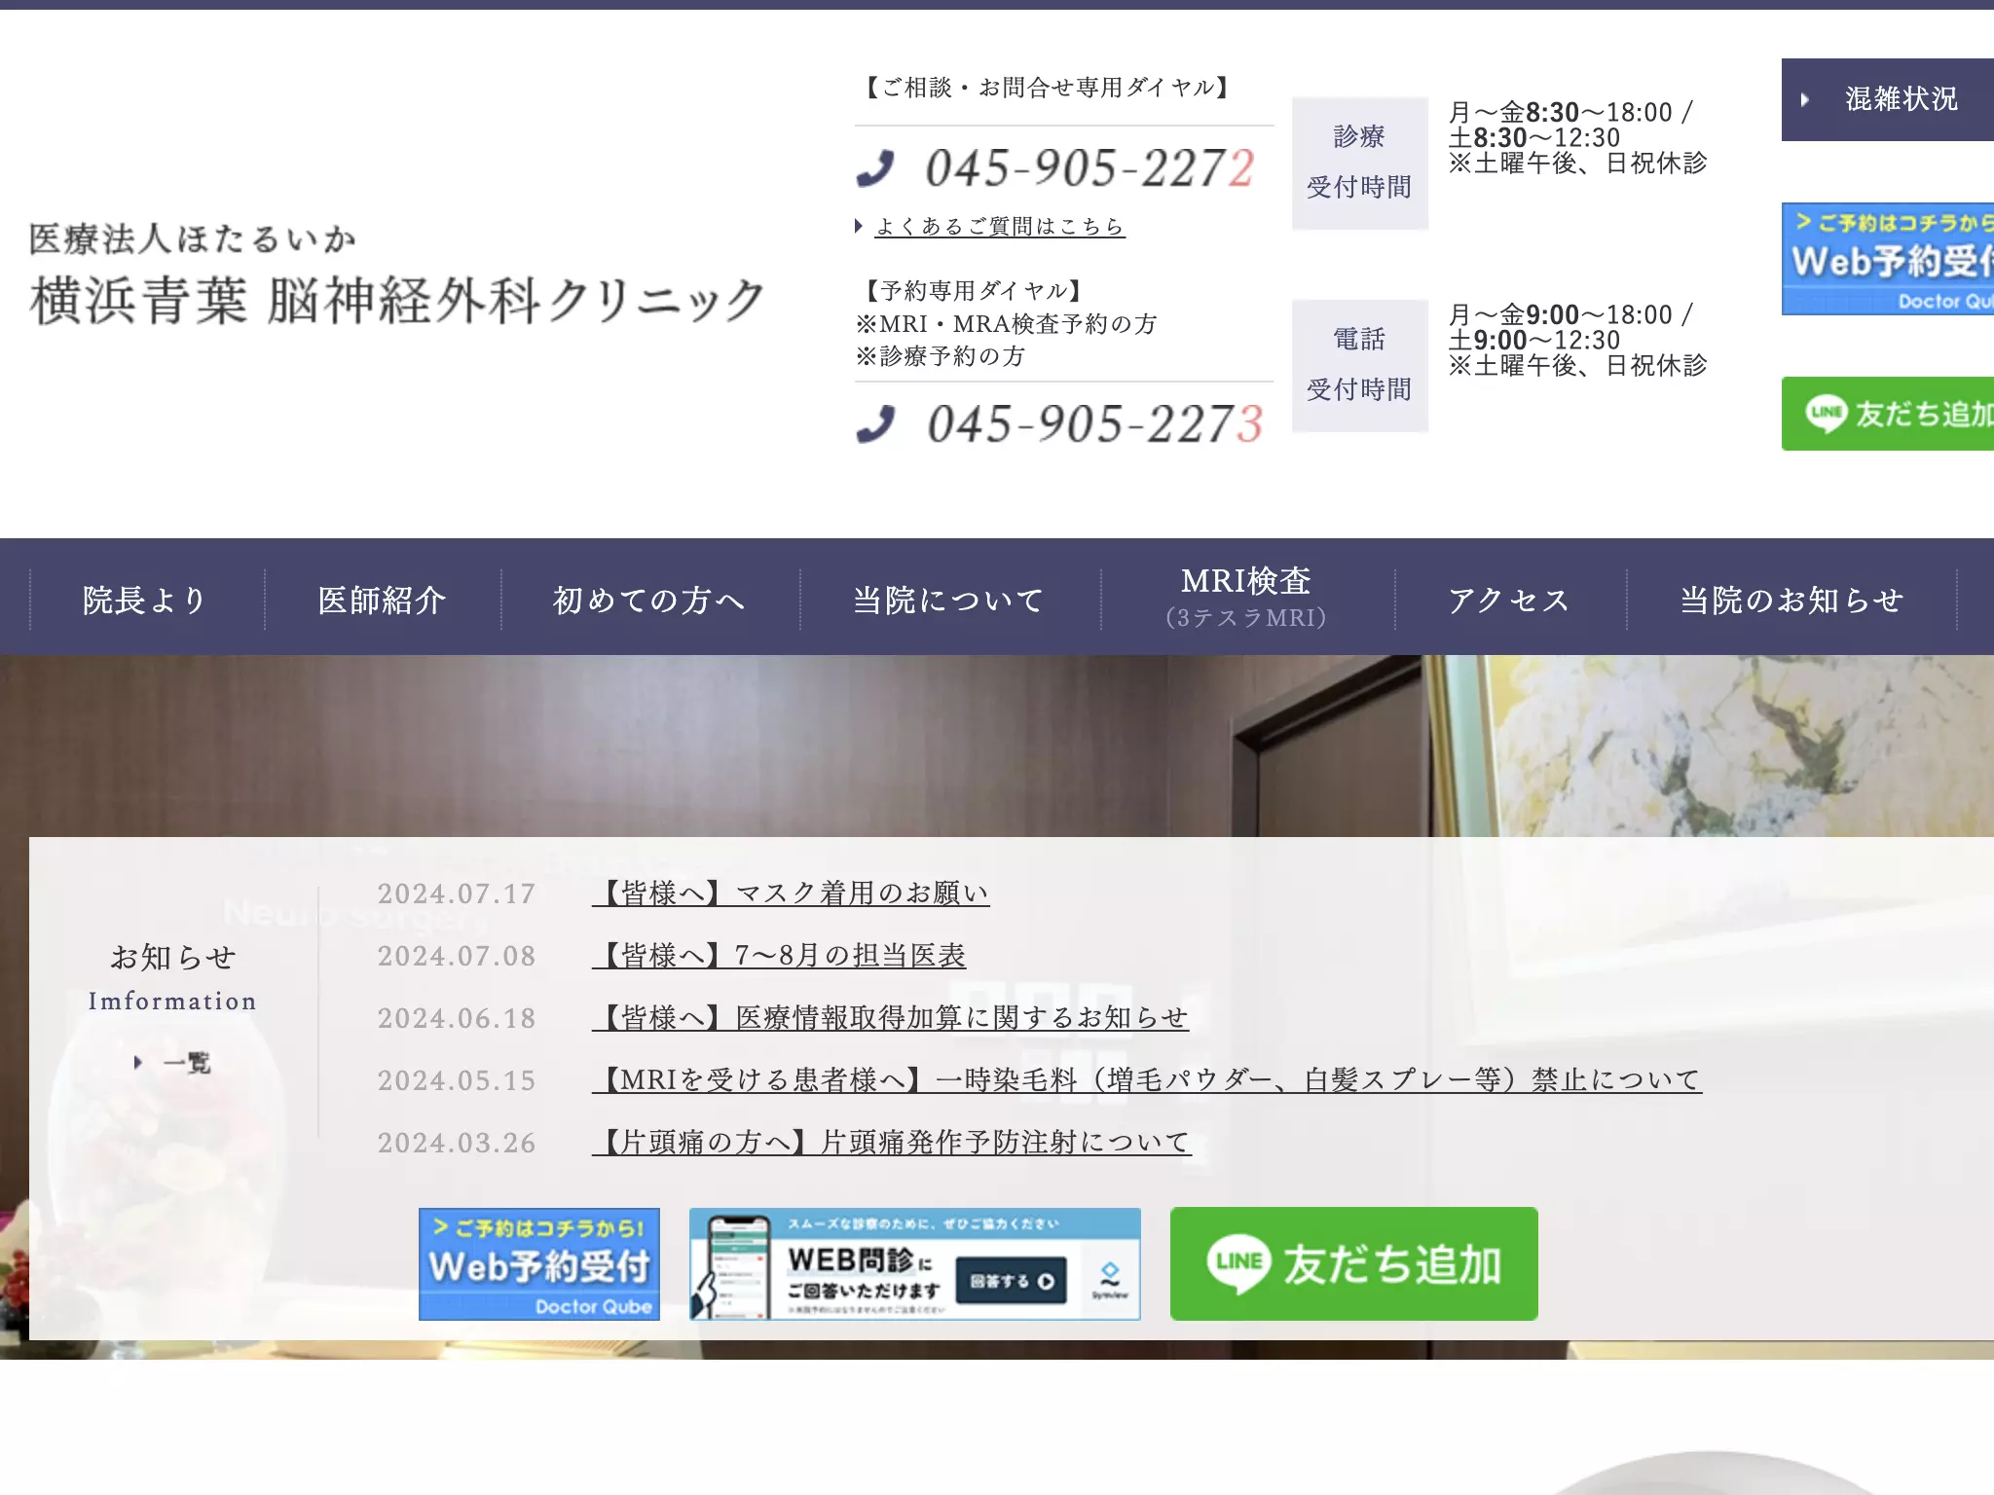Select 初めての方へ in navigation bar
1994x1495 pixels.
650,600
